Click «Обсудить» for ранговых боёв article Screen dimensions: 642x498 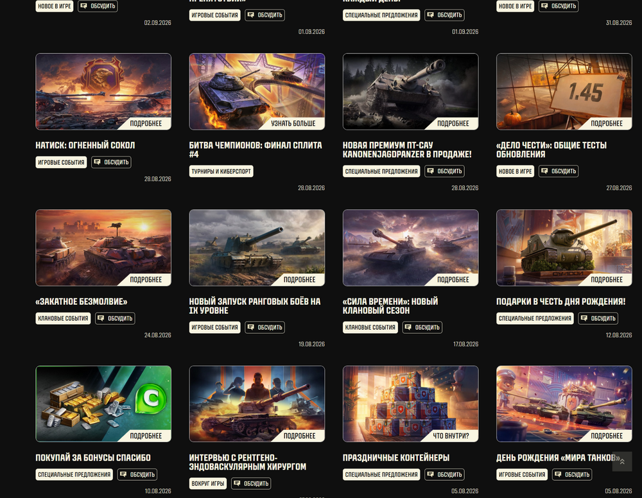[x=265, y=328]
